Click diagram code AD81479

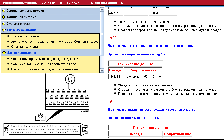[85, 111]
